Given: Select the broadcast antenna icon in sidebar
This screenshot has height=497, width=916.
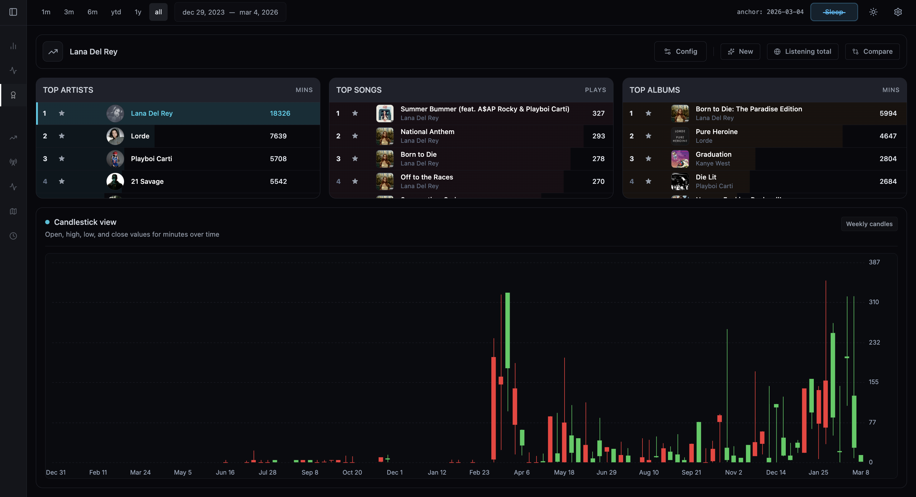Looking at the screenshot, I should tap(13, 162).
